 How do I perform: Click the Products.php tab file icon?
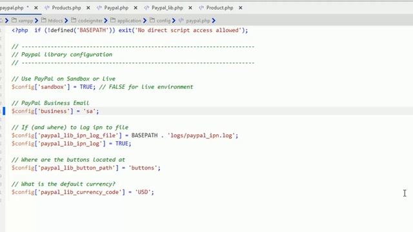click(x=47, y=8)
